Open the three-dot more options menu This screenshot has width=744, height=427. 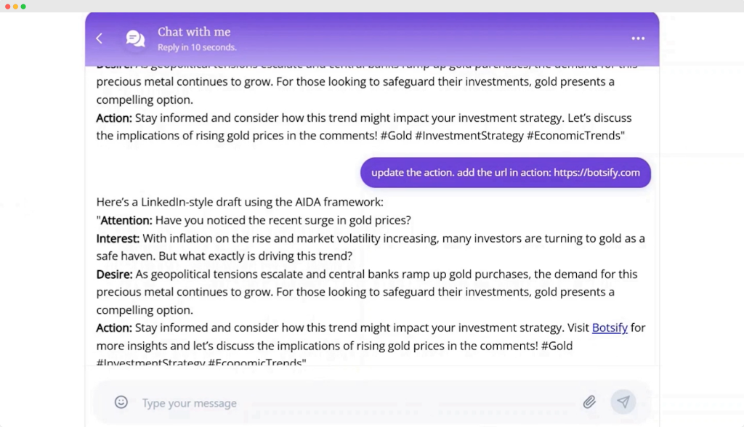coord(638,38)
